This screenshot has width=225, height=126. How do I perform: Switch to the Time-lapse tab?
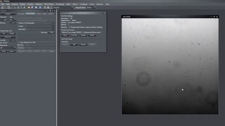tap(21, 14)
